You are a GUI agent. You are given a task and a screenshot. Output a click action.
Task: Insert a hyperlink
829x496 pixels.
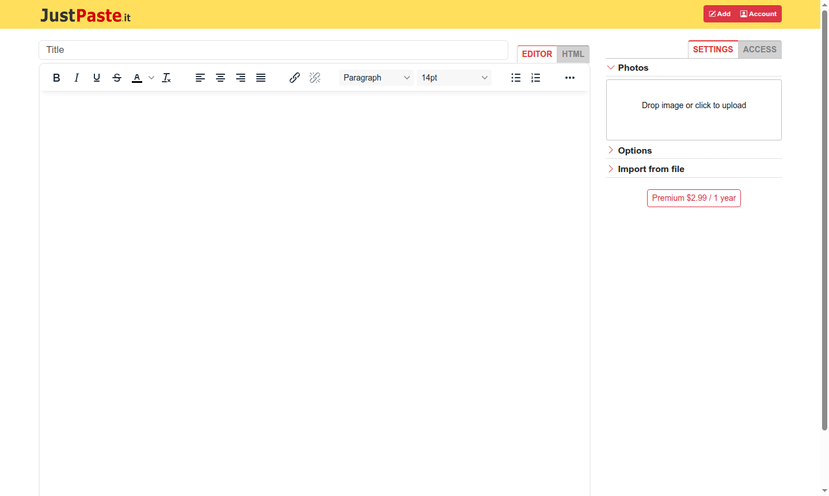(x=295, y=78)
